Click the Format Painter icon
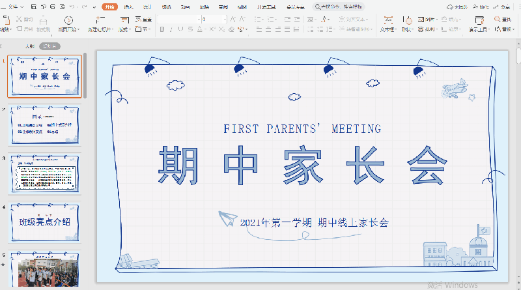The image size is (521, 290). click(x=43, y=25)
